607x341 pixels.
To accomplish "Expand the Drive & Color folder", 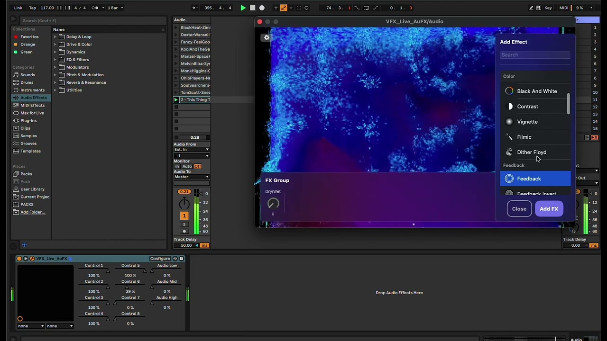I will tap(55, 44).
